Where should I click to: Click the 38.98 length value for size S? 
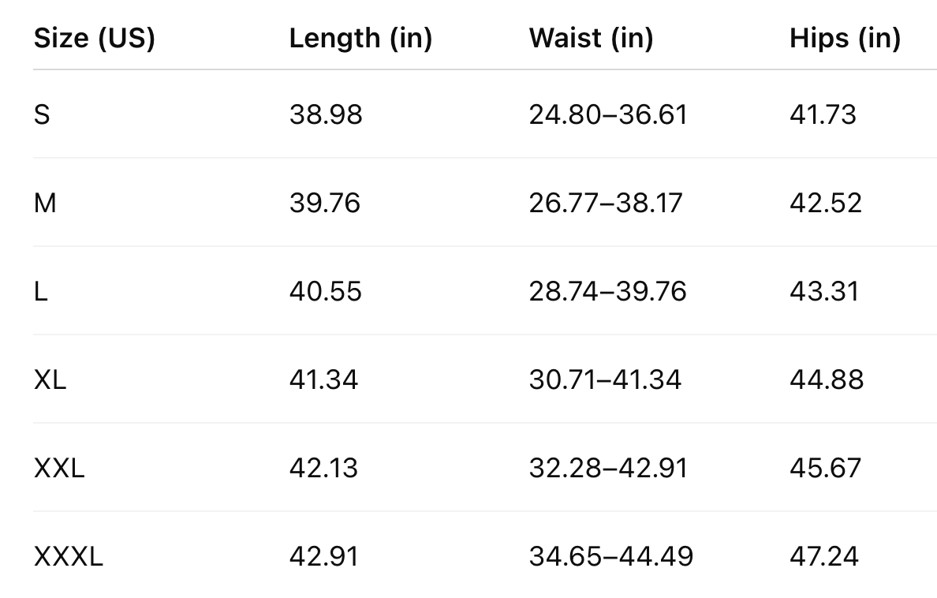click(326, 115)
